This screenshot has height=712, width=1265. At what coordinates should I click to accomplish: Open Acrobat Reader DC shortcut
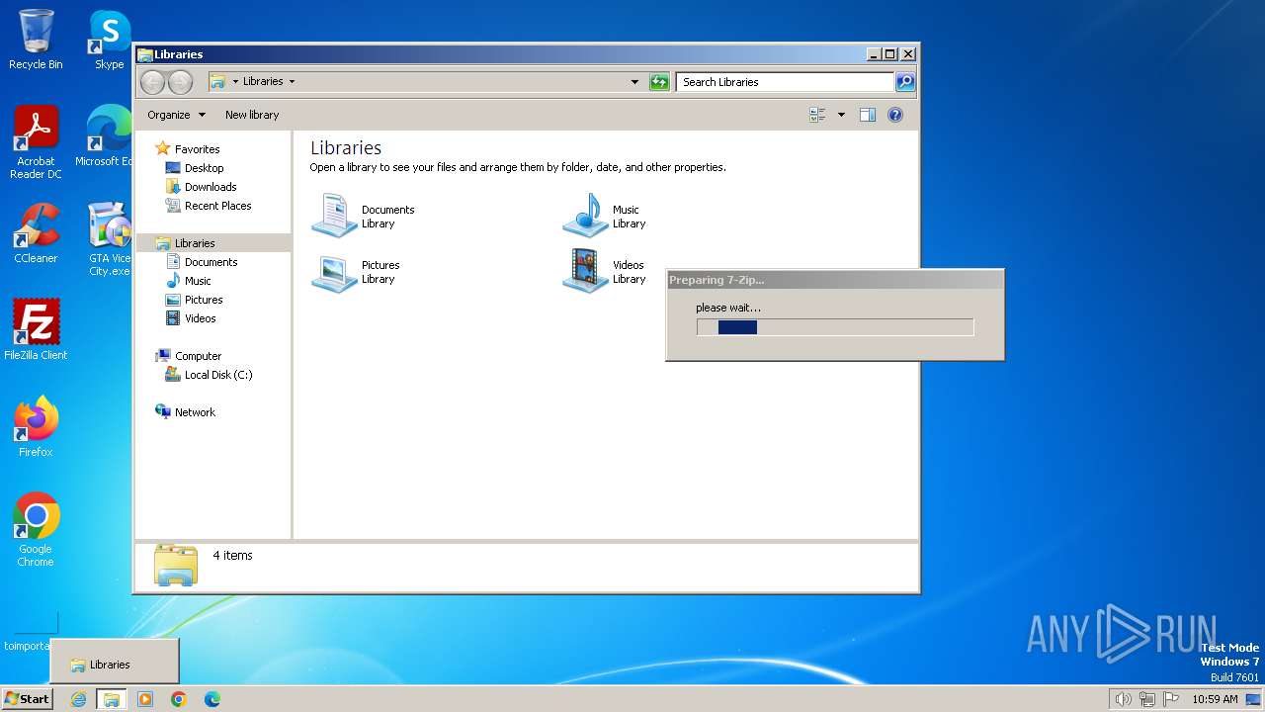[x=36, y=142]
